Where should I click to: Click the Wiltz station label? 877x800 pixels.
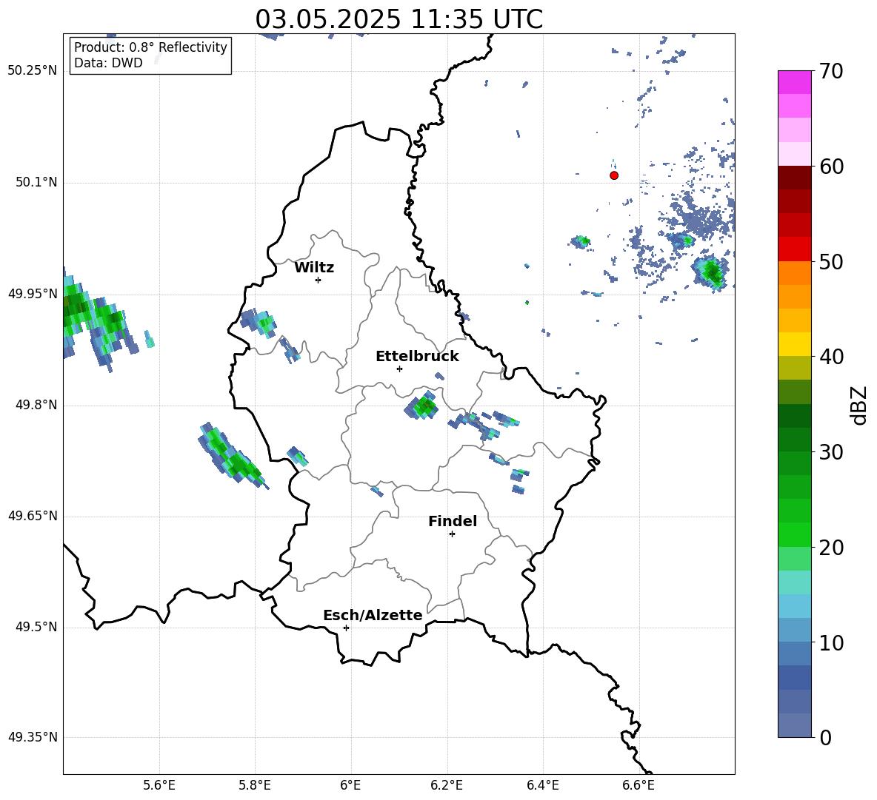click(314, 268)
